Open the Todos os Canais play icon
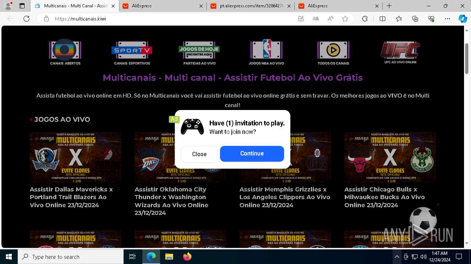 tap(333, 52)
